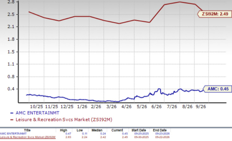This screenshot has width=232, height=141.
Task: Select Leisure market start date 09-30-2025
Action: pos(141,137)
